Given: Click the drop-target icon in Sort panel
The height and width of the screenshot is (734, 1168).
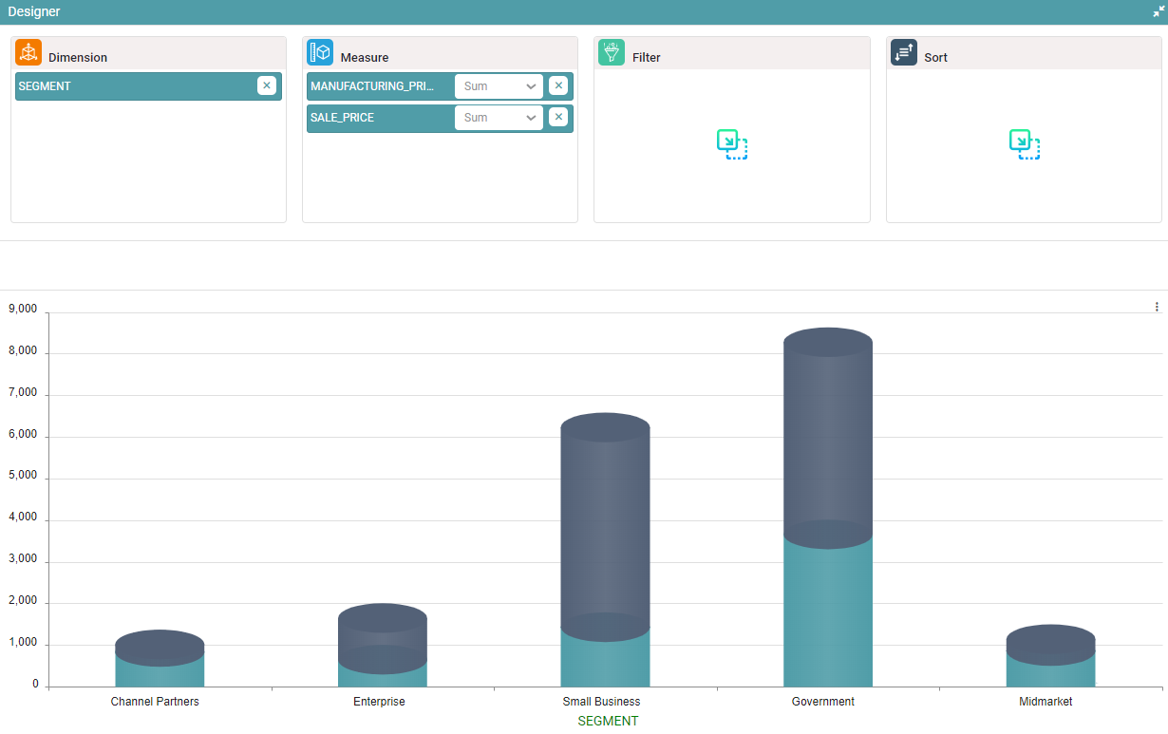Looking at the screenshot, I should pos(1024,144).
